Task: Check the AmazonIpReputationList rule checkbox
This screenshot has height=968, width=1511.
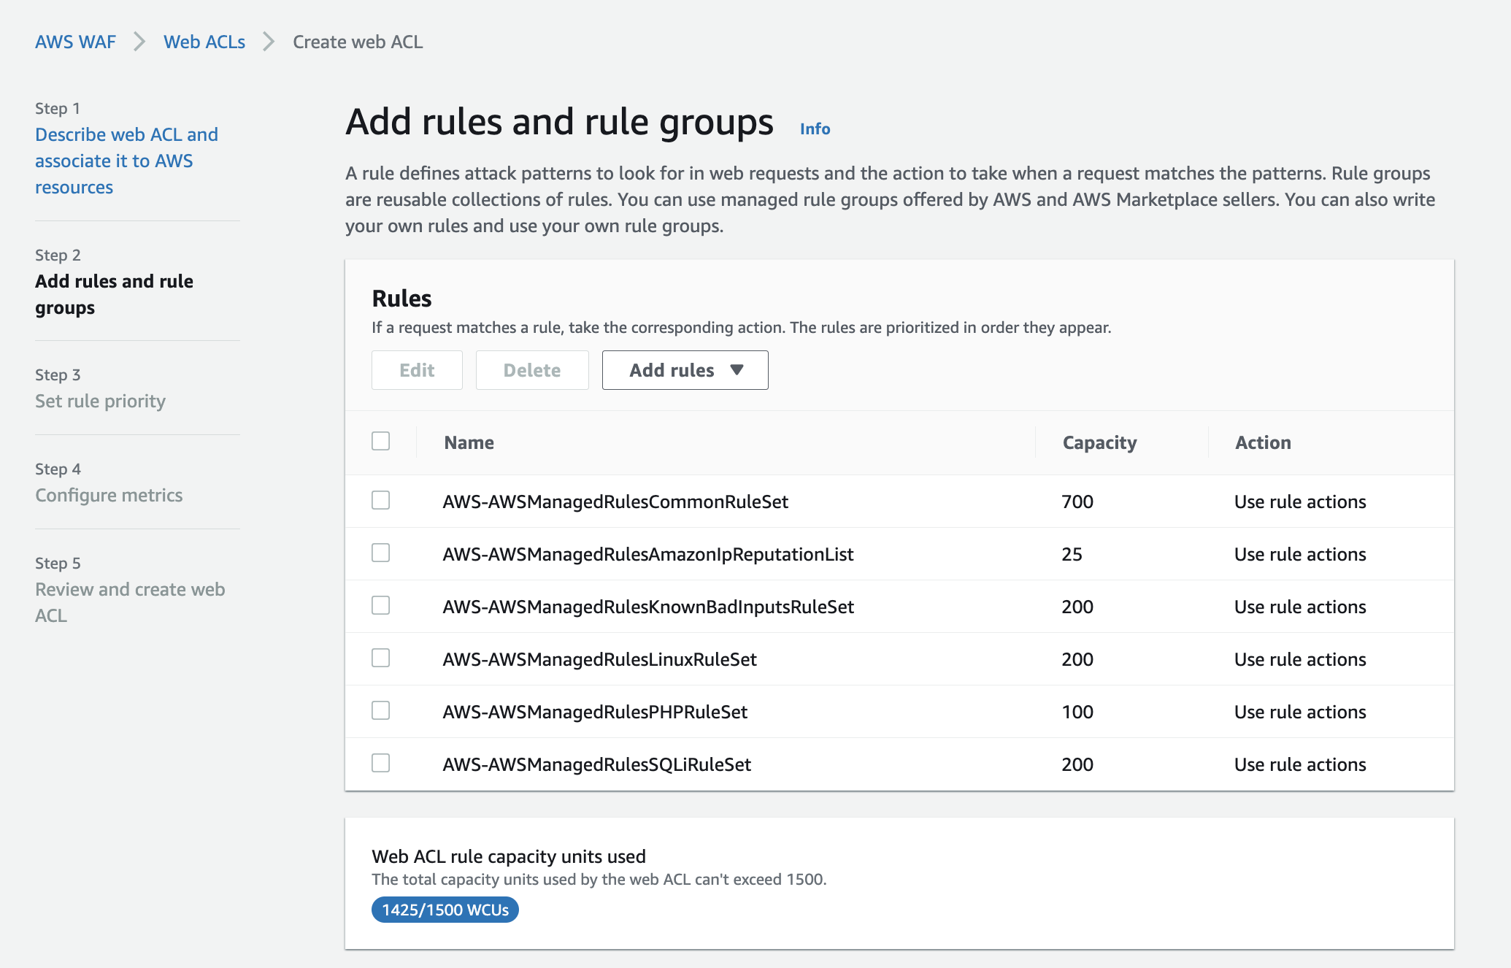Action: click(380, 553)
